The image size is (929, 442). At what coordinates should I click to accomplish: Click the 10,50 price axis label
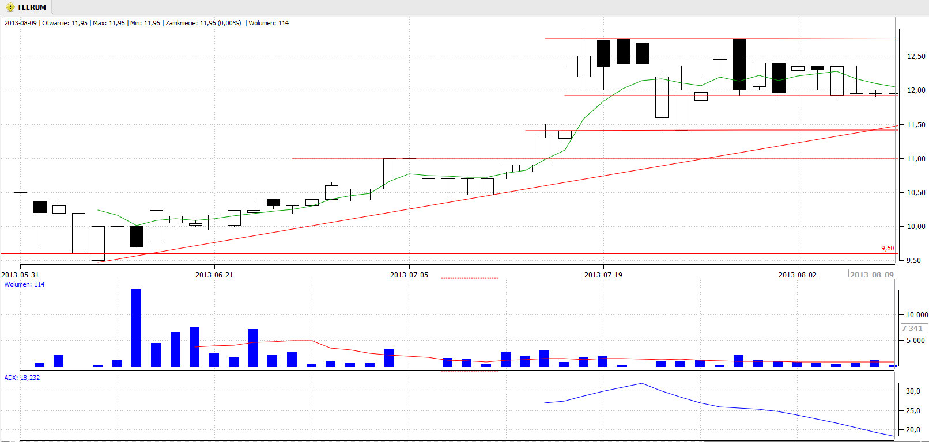point(916,193)
